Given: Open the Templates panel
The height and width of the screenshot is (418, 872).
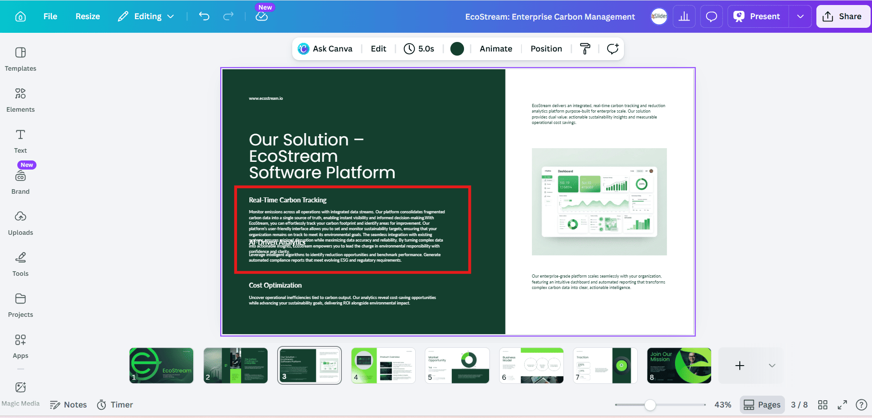Looking at the screenshot, I should point(21,59).
